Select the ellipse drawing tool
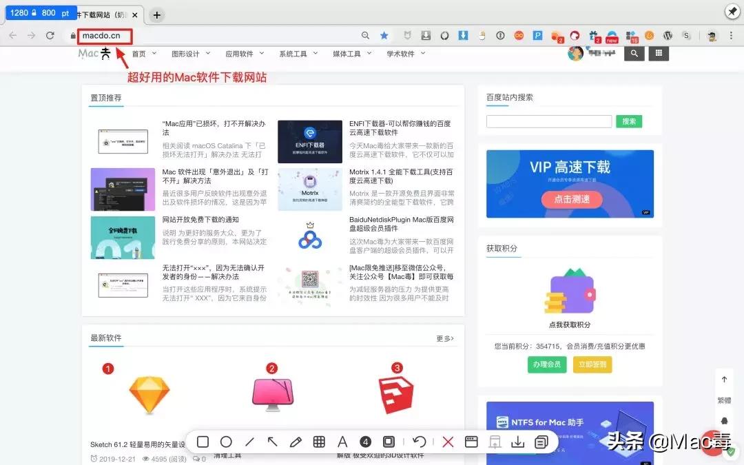 click(x=227, y=442)
